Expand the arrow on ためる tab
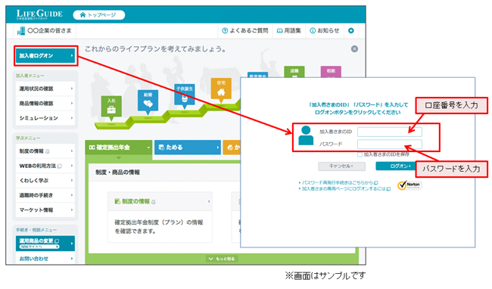This screenshot has width=492, height=289. click(x=217, y=148)
